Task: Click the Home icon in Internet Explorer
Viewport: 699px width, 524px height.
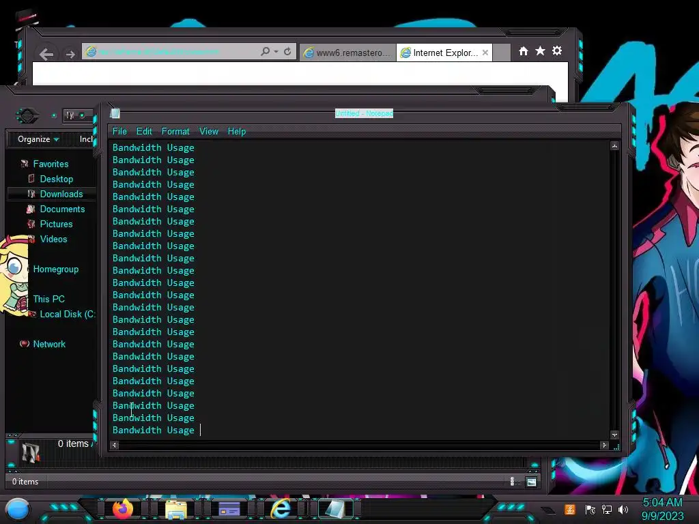Action: coord(524,51)
